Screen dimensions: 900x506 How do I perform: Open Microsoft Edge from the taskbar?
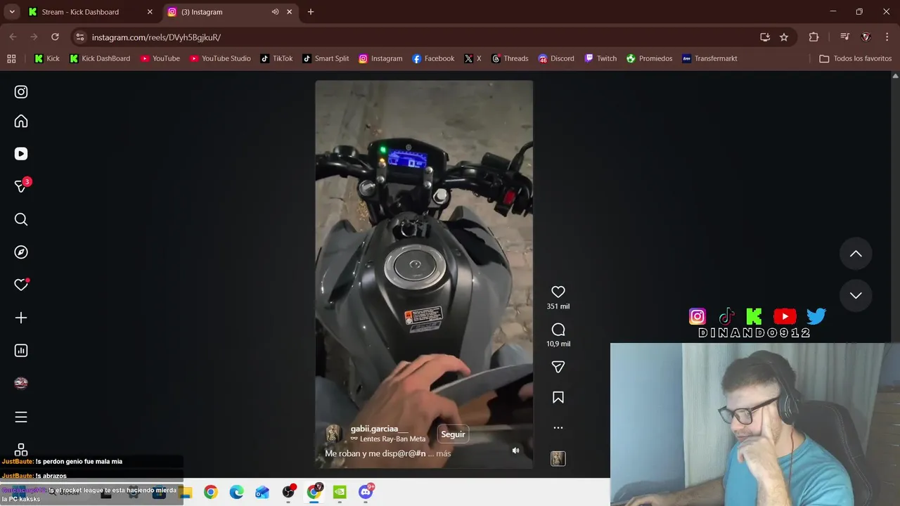coord(236,492)
